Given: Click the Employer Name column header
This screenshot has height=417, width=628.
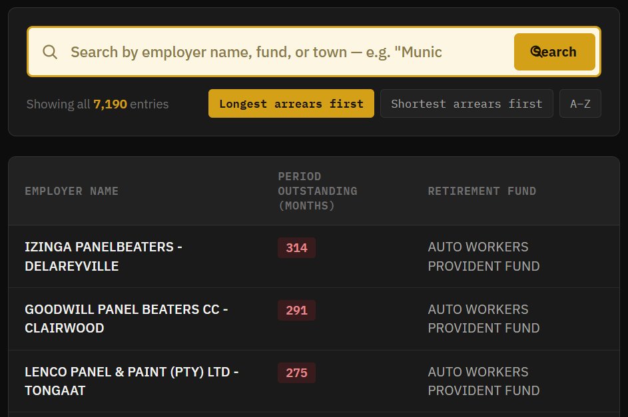Looking at the screenshot, I should click(72, 191).
